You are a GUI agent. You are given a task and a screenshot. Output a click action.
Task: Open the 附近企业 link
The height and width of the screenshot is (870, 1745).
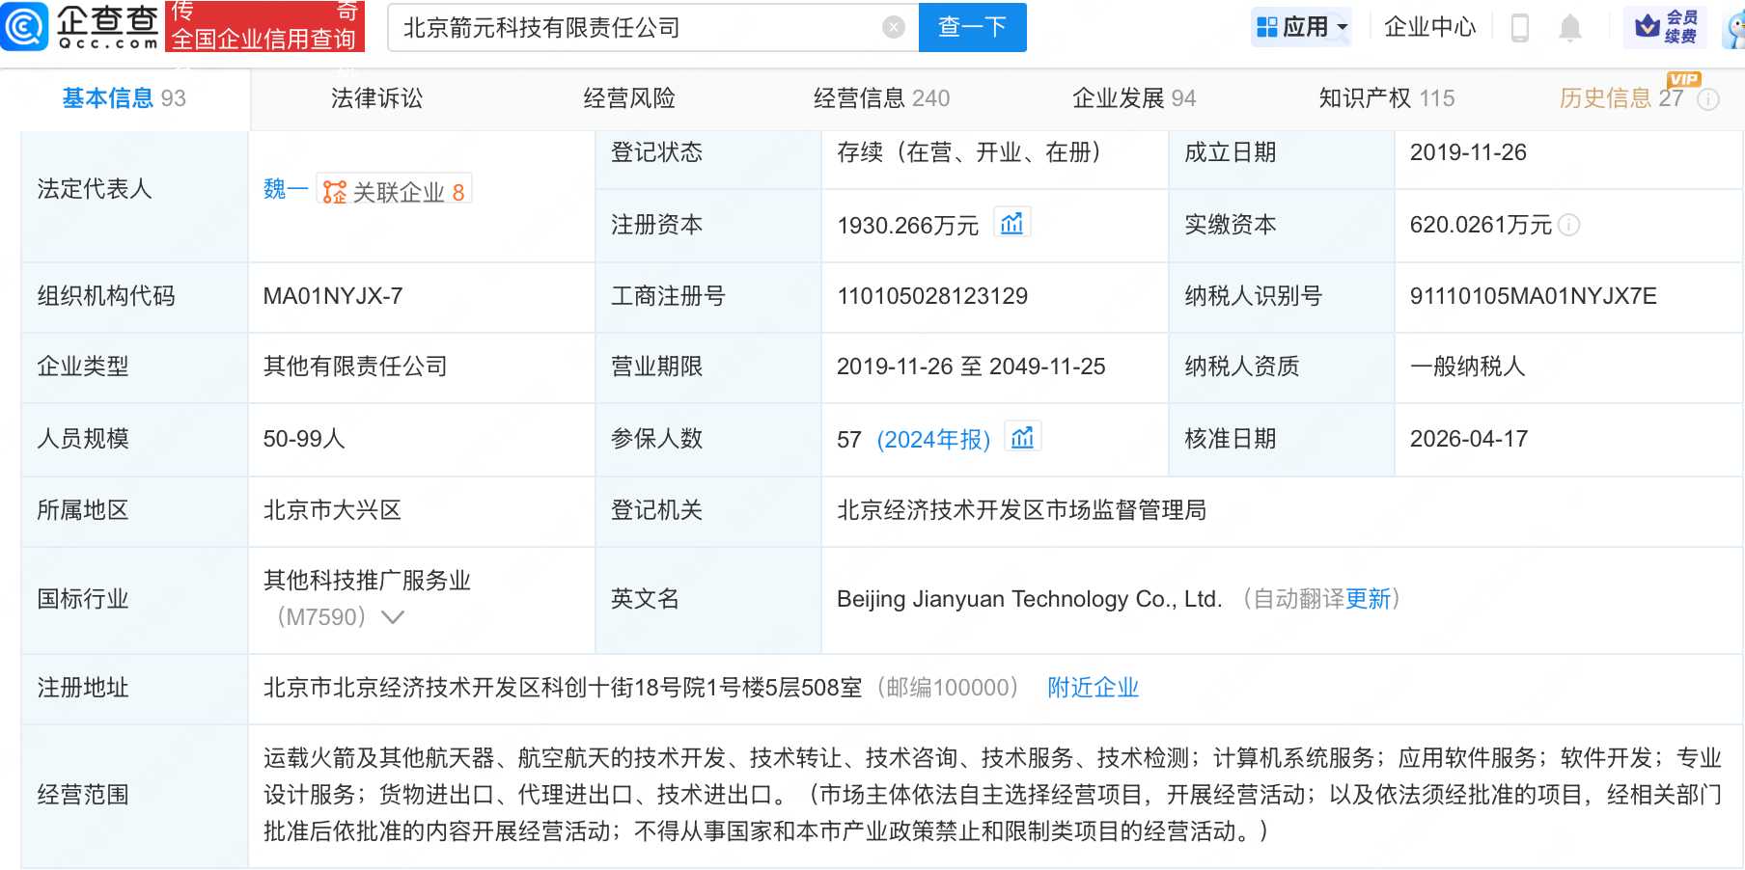1092,688
